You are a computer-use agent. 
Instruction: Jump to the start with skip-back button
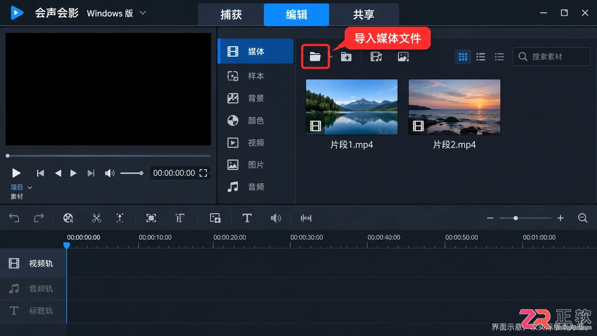point(40,173)
